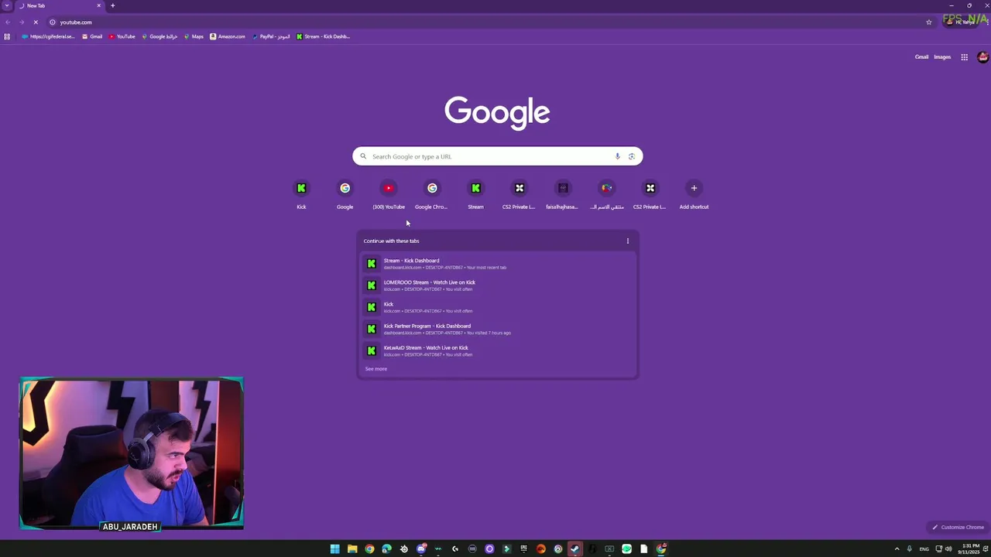991x557 pixels.
Task: Open the bookmarks apps grid icon
Action: (x=7, y=36)
